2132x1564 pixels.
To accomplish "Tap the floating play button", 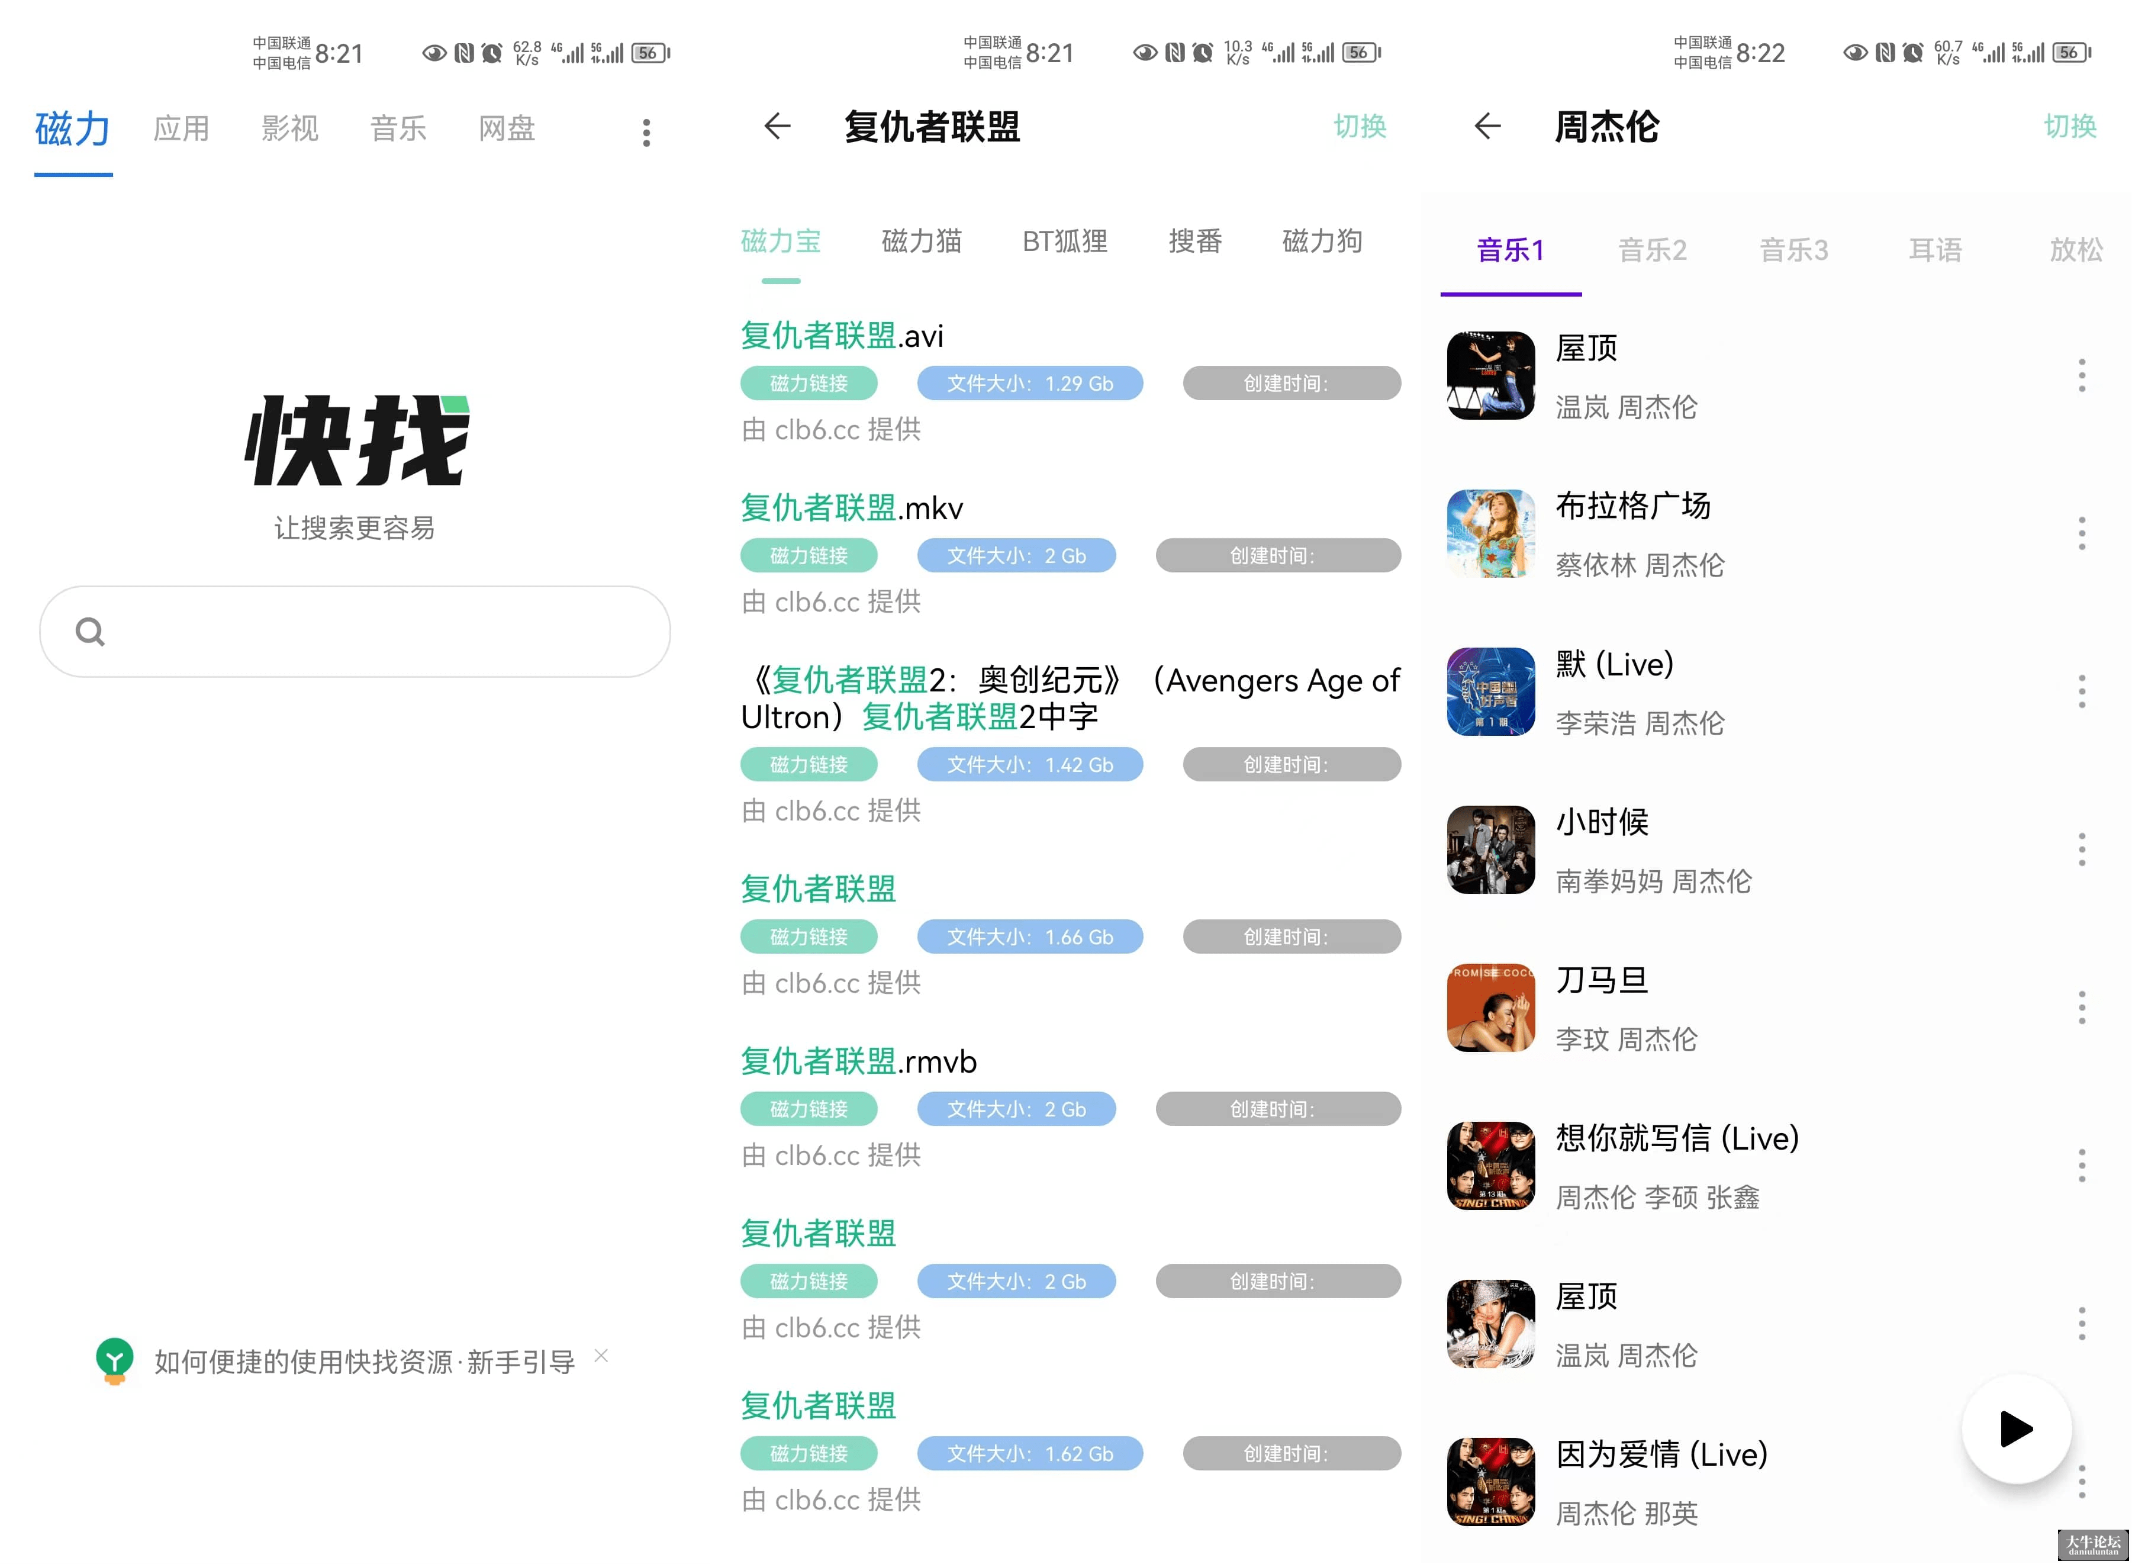I will point(2017,1428).
